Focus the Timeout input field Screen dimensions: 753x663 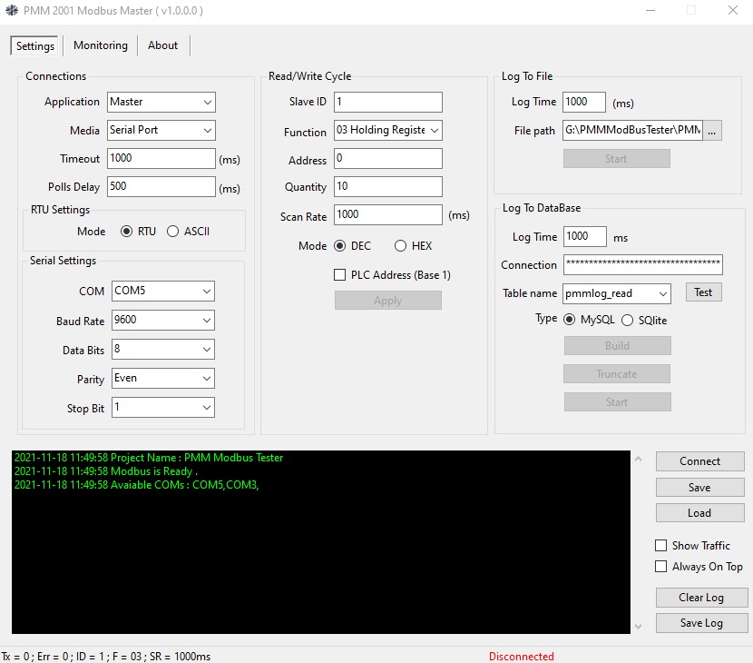161,158
